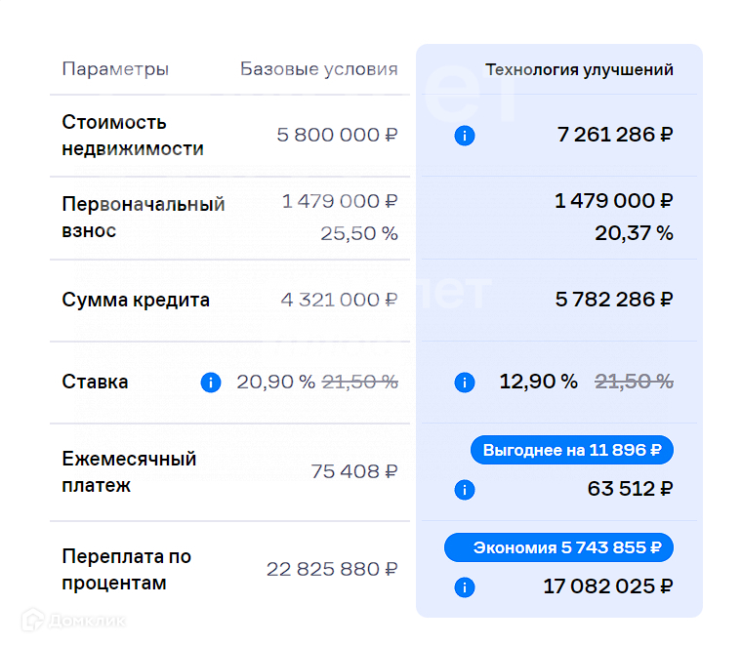Click the improved loan amount 5 782 286 ₽

[x=614, y=300]
